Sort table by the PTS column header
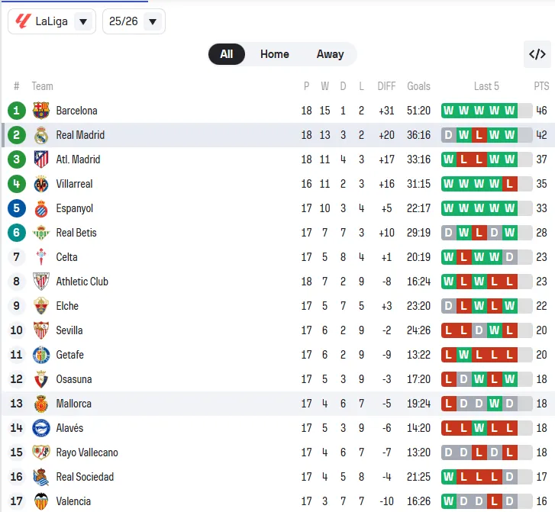The height and width of the screenshot is (512, 555). tap(541, 86)
